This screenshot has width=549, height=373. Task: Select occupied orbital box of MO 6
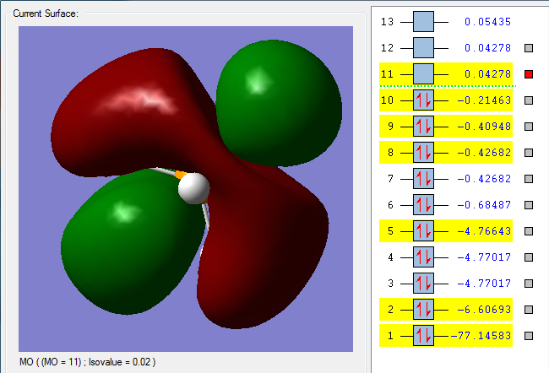pos(423,205)
